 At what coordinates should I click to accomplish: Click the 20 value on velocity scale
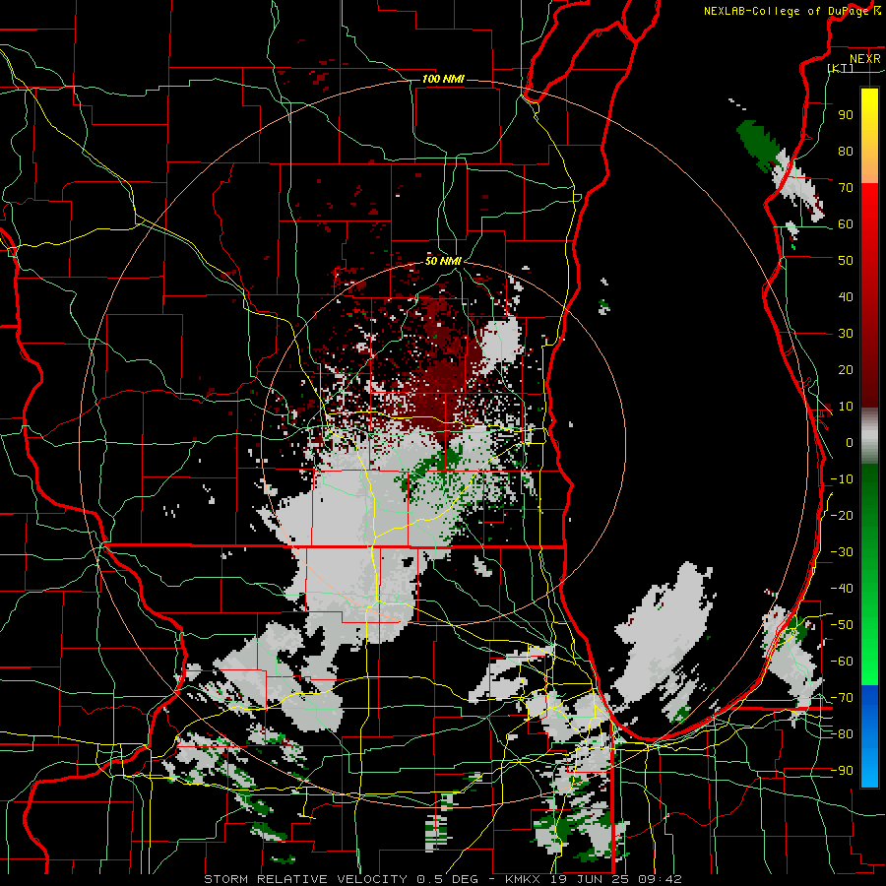[x=846, y=369]
